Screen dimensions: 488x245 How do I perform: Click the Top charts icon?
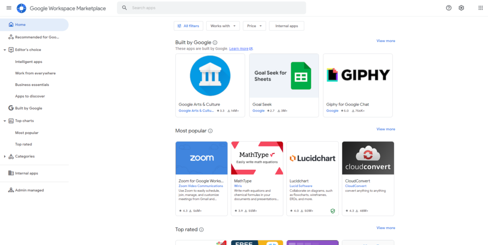click(11, 121)
